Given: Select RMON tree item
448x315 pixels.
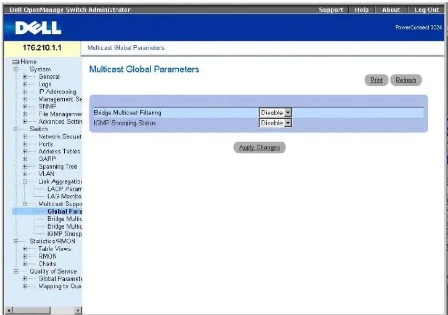Looking at the screenshot, I should (47, 256).
